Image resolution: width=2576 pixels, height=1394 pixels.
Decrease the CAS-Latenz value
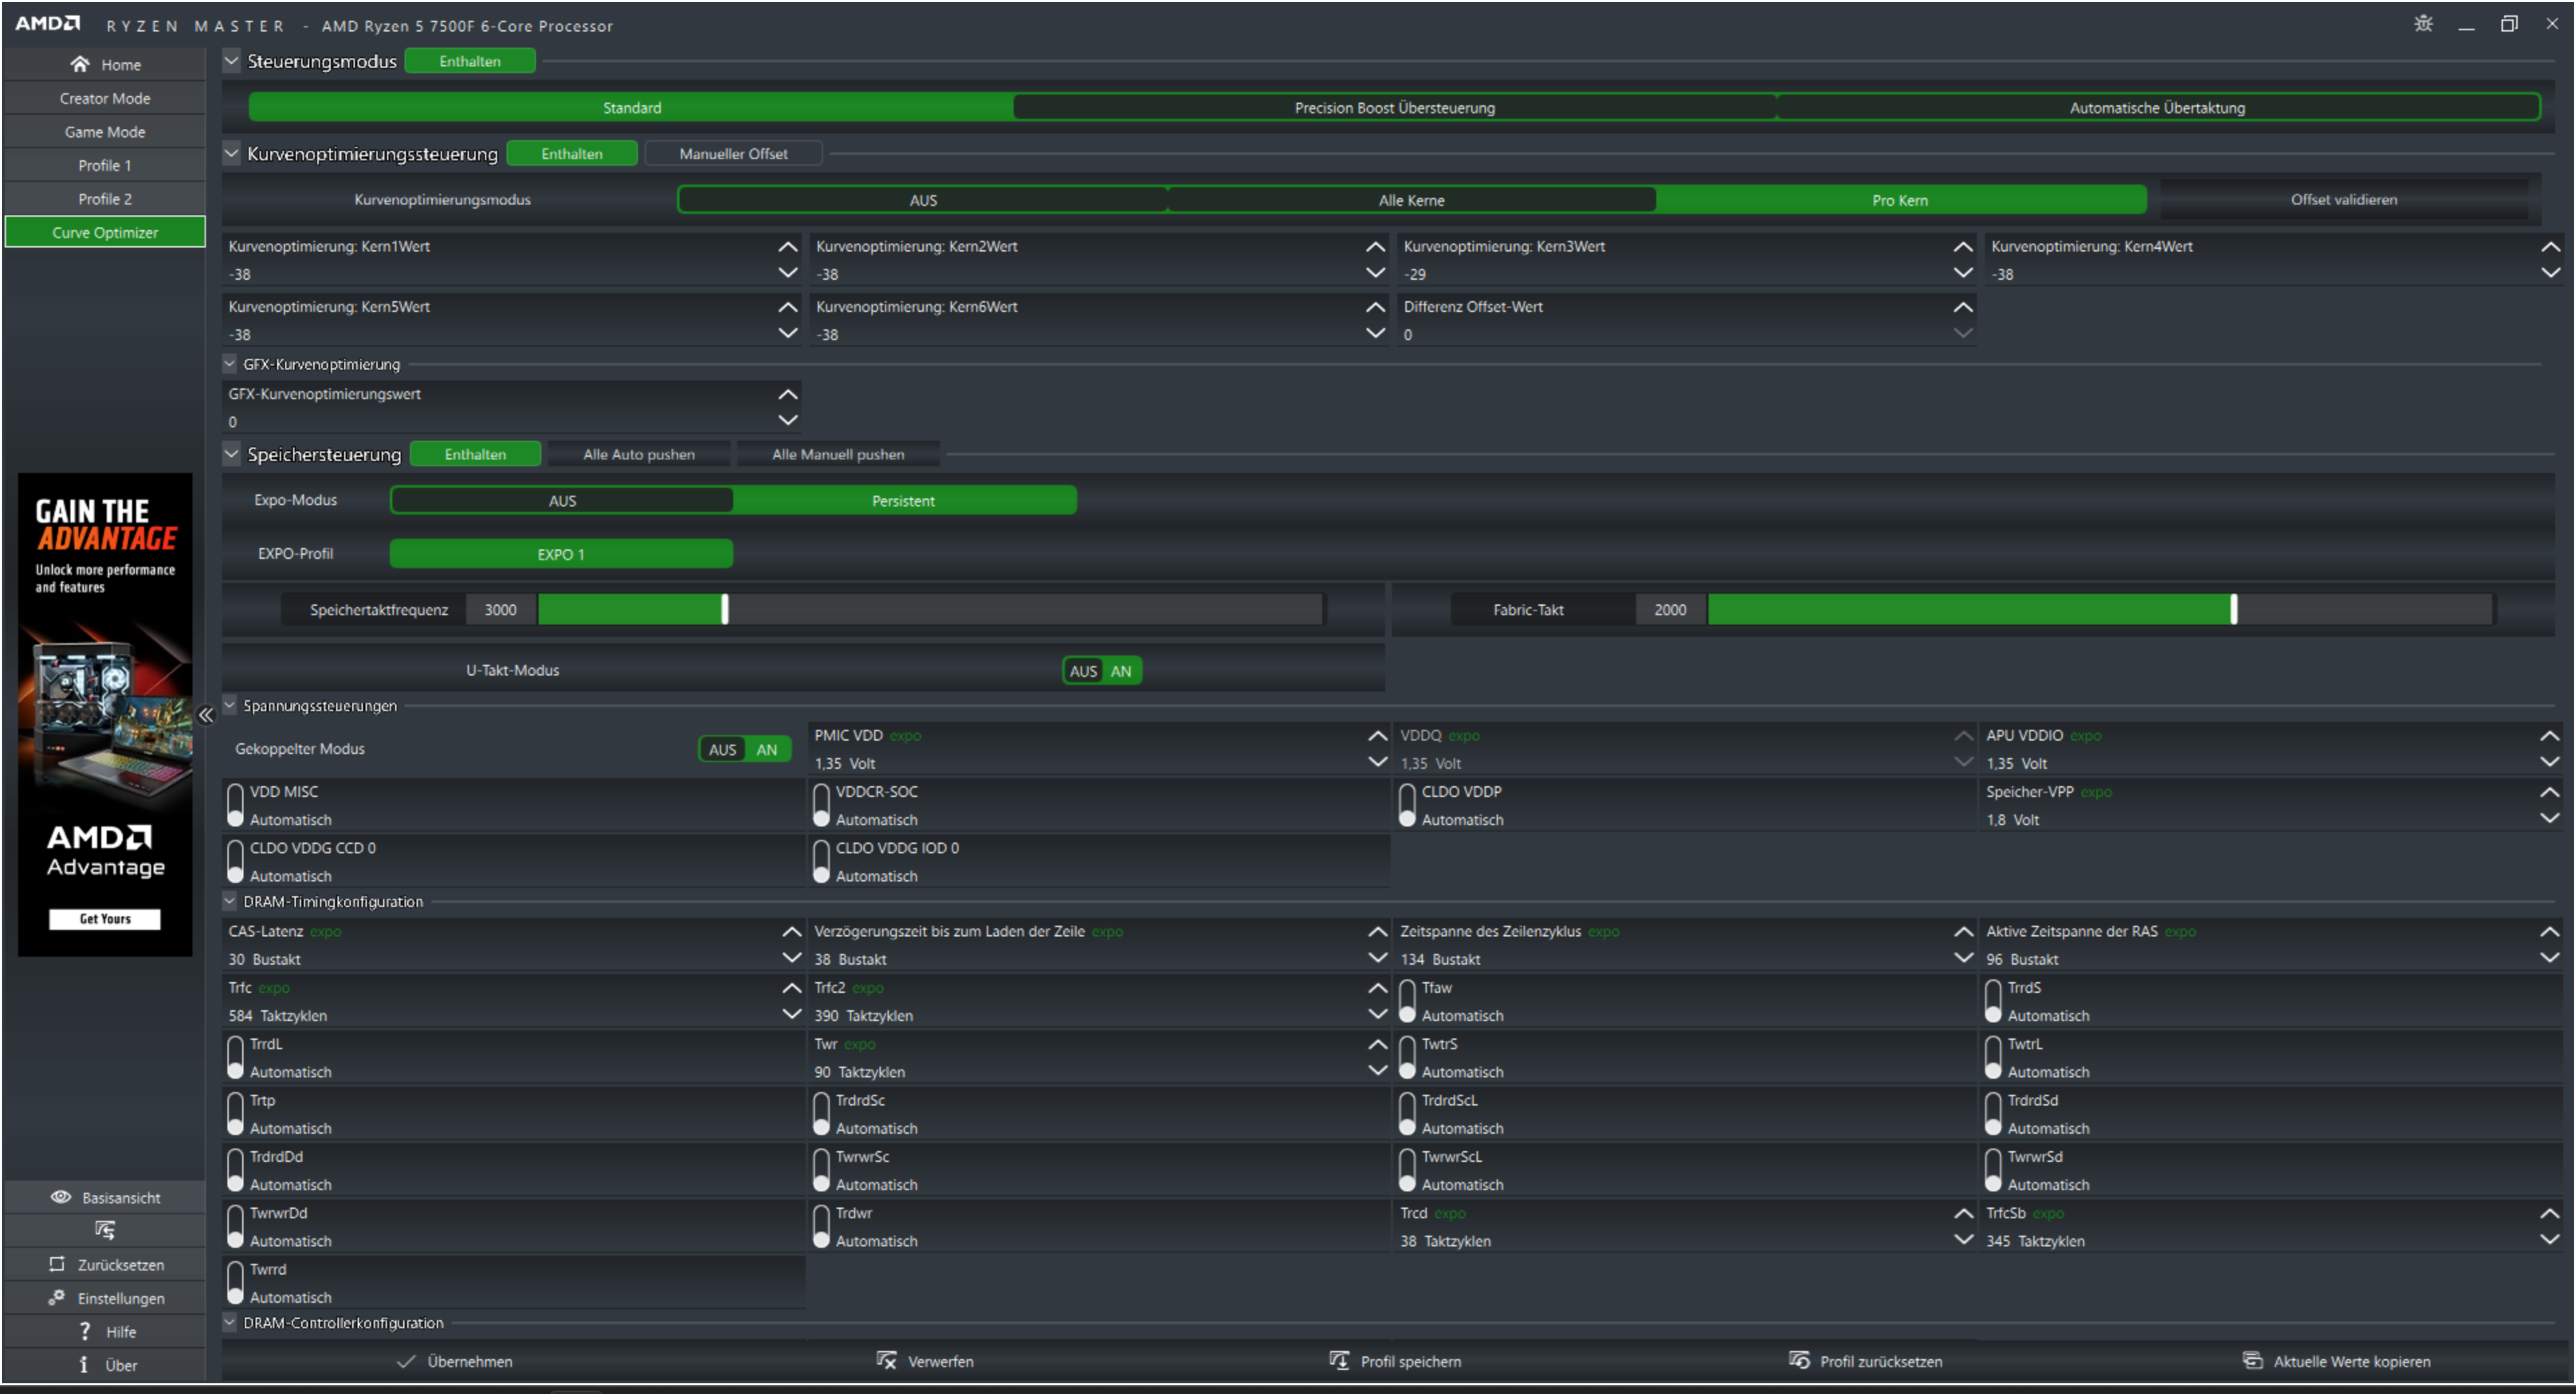click(791, 958)
